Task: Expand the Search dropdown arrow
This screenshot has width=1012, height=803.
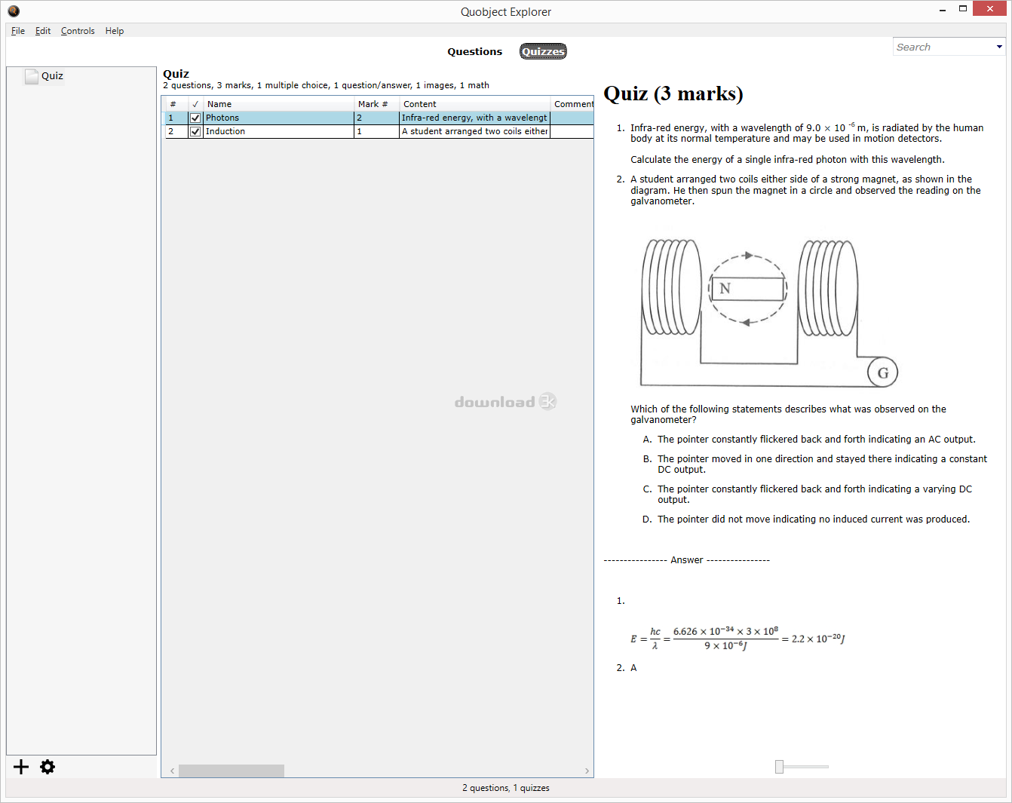Action: 1000,47
